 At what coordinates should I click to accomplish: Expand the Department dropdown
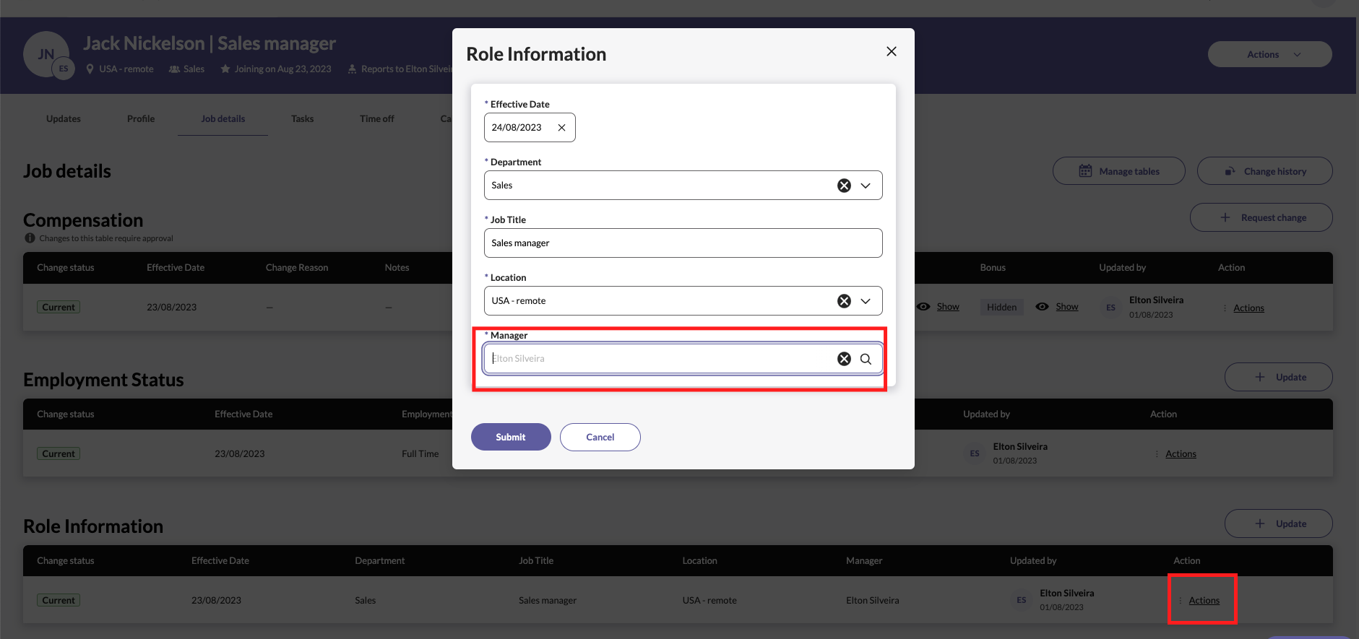(x=866, y=186)
